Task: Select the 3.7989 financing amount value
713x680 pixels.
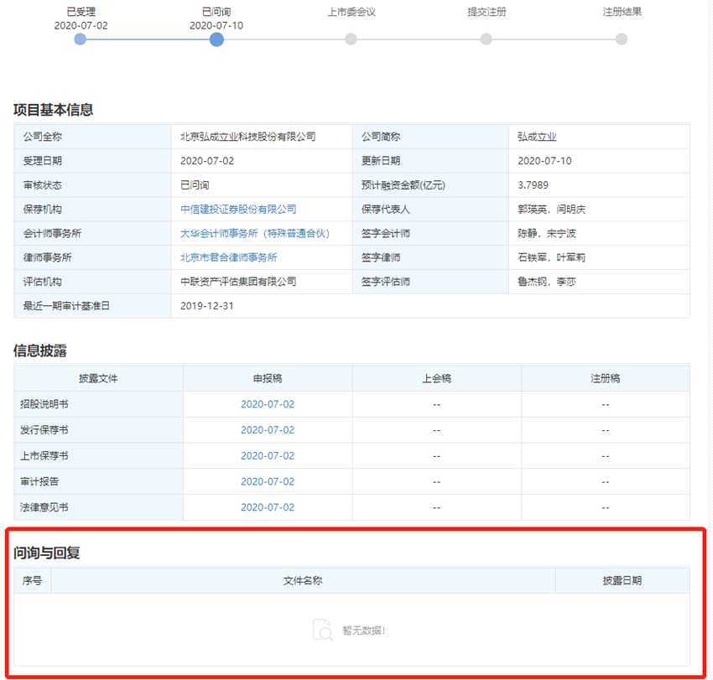Action: click(x=533, y=185)
